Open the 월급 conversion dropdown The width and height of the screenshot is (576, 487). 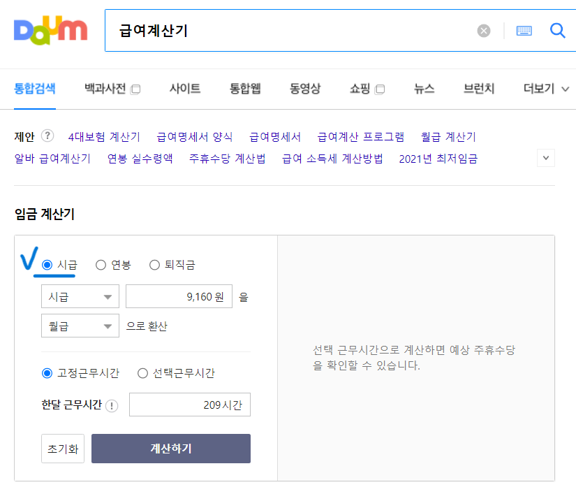click(80, 326)
